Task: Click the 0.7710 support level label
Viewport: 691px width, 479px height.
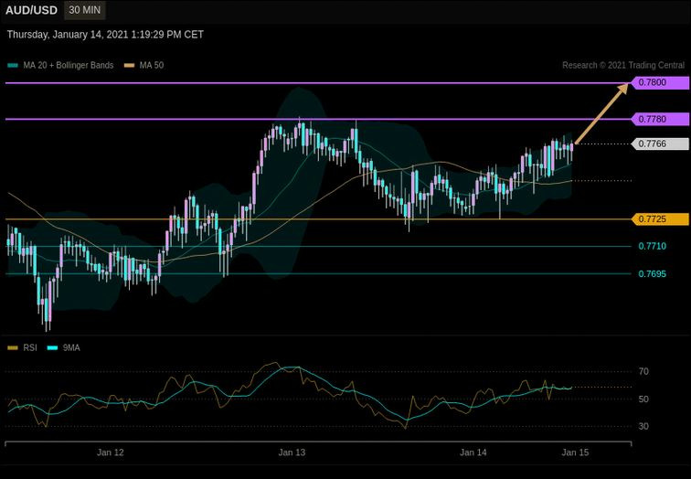Action: pos(653,246)
